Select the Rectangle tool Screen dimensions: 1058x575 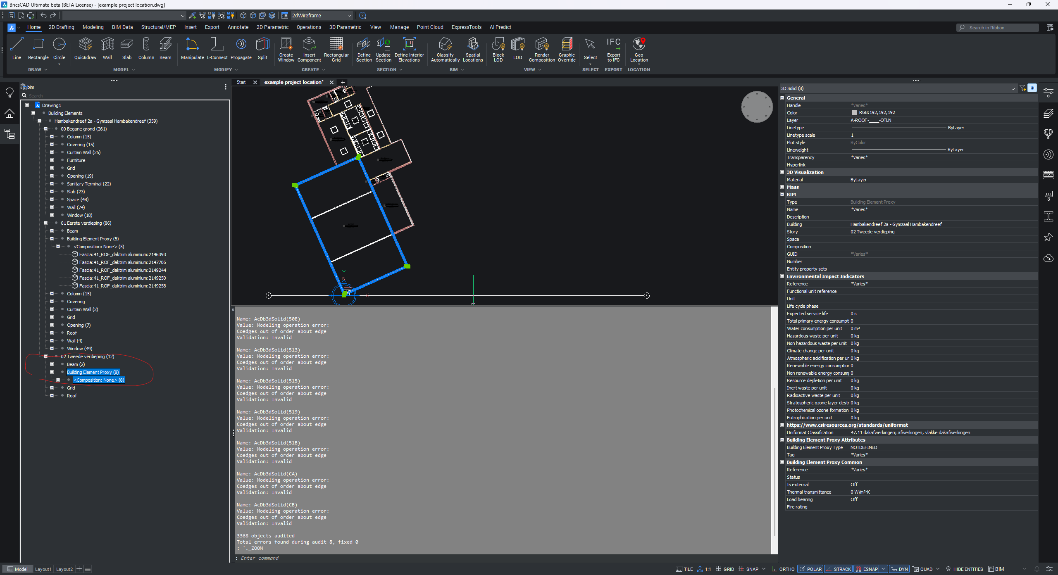coord(38,49)
